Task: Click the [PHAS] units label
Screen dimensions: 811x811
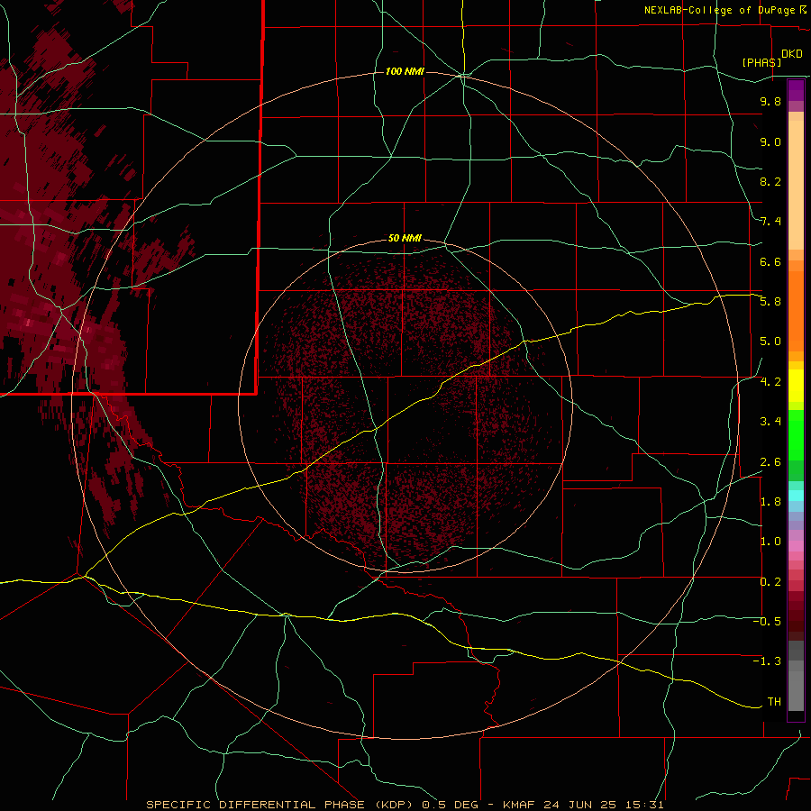Action: [x=761, y=62]
